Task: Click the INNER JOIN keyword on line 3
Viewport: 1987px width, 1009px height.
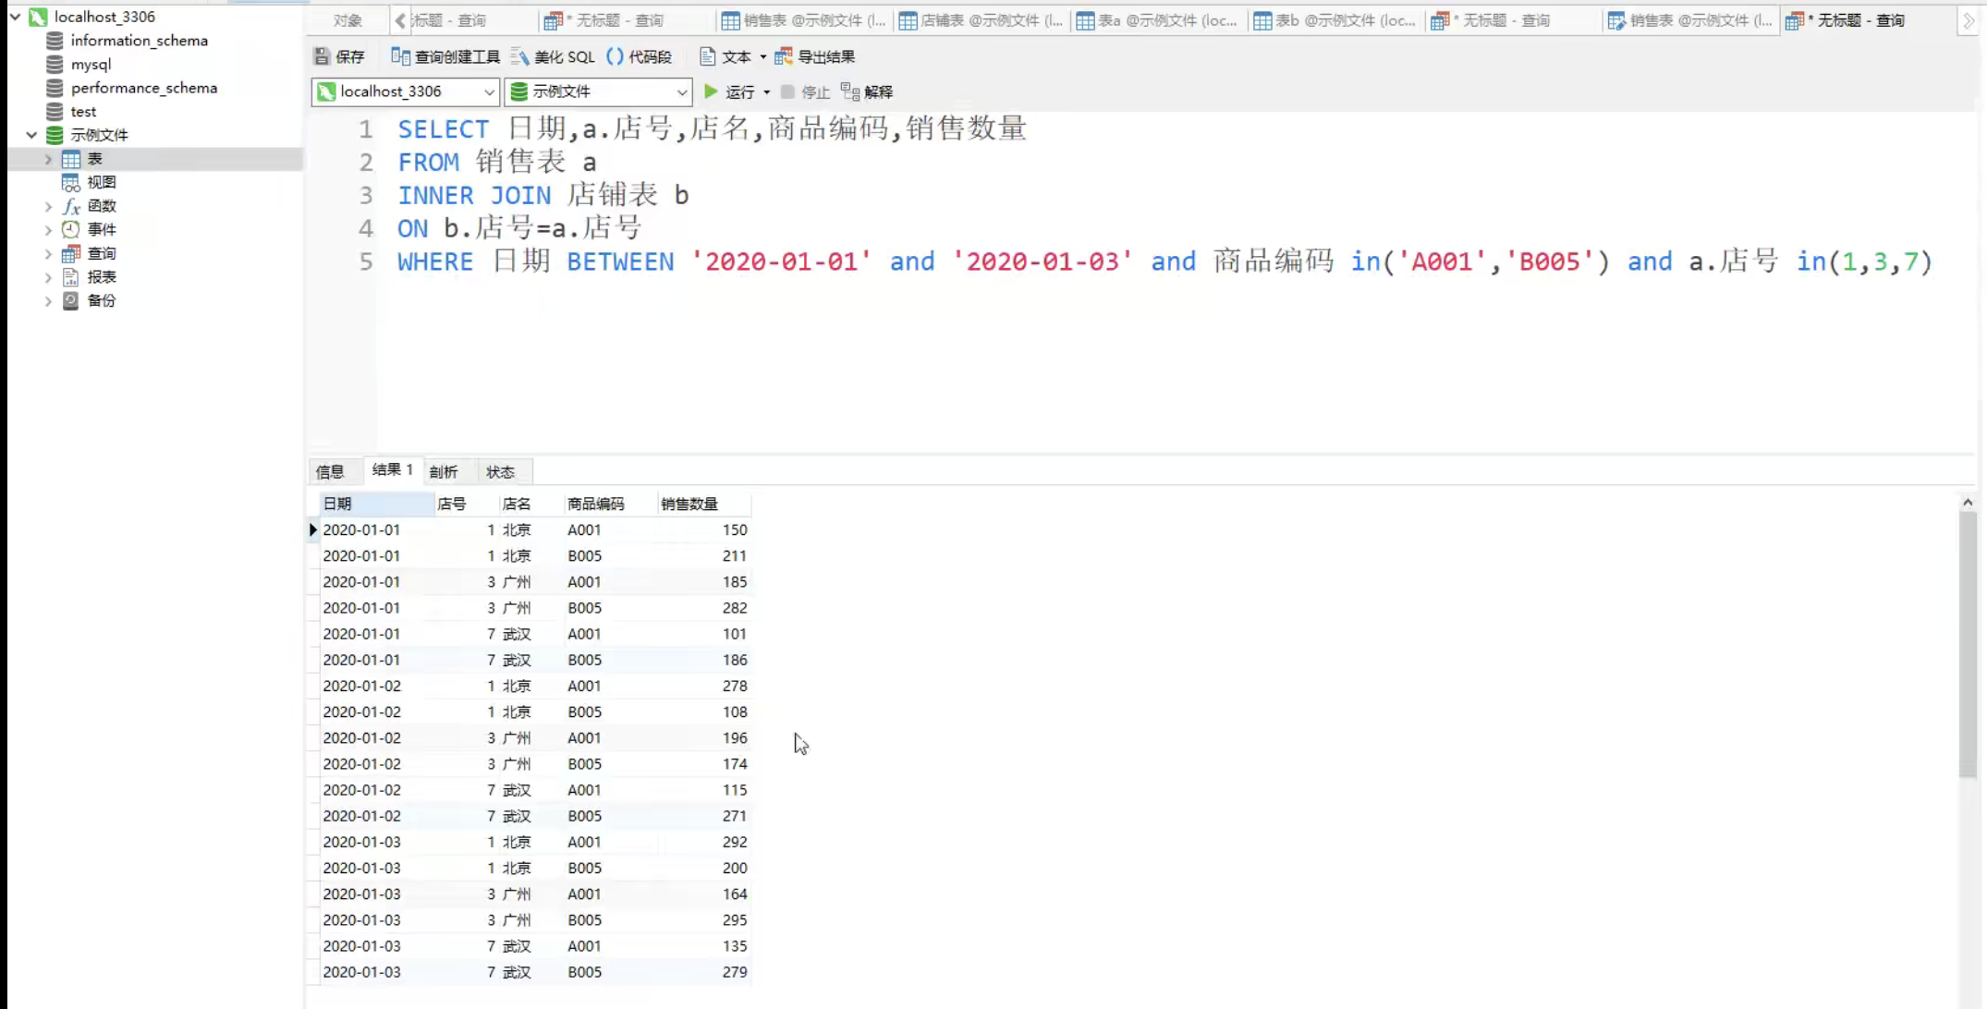Action: 474,195
